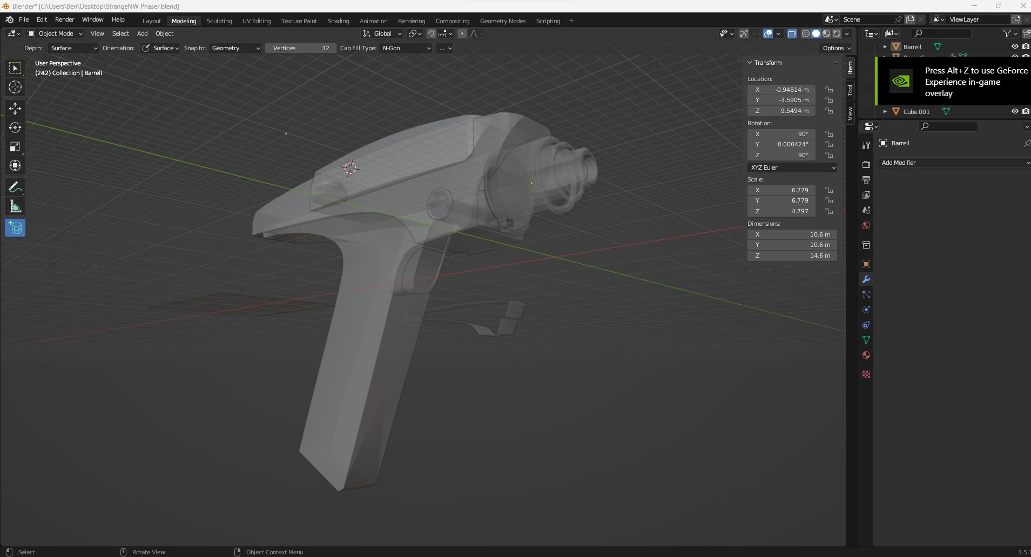1031x557 pixels.
Task: Toggle snapping magnet button
Action: pos(431,33)
